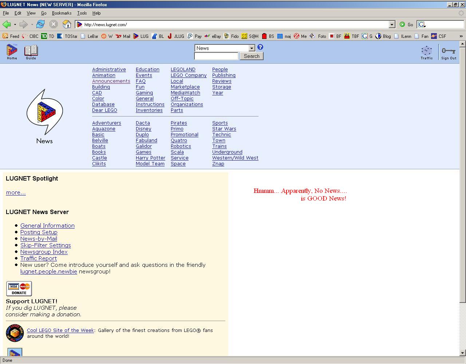Open the Western/Wild West link
466x364 pixels.
click(235, 158)
